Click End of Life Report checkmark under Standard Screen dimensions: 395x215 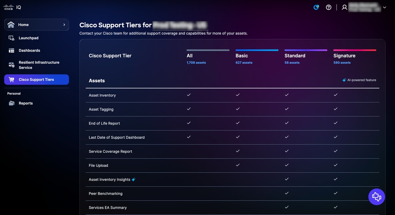point(286,123)
